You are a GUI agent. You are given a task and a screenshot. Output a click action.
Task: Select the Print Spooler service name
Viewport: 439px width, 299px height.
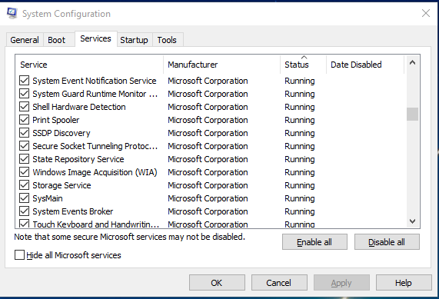[x=56, y=120]
